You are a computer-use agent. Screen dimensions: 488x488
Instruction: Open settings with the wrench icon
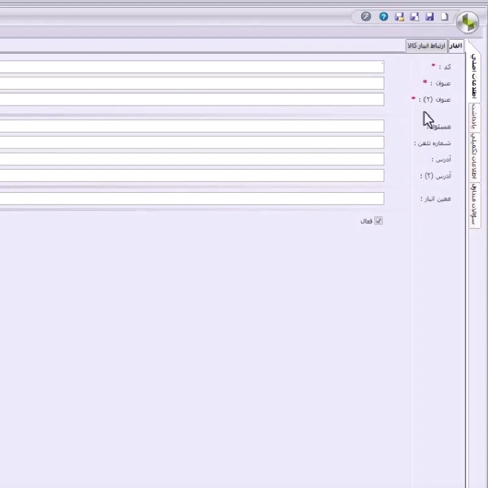pyautogui.click(x=365, y=16)
